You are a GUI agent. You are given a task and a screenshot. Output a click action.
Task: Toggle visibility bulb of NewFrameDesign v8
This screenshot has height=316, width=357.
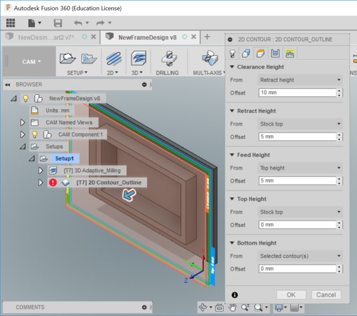click(x=26, y=98)
